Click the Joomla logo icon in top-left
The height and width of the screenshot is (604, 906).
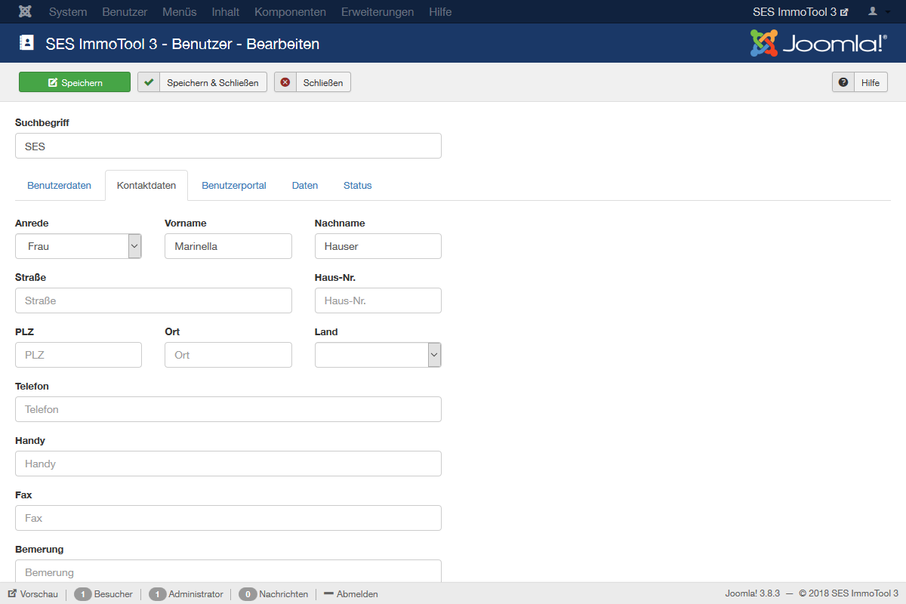coord(25,12)
